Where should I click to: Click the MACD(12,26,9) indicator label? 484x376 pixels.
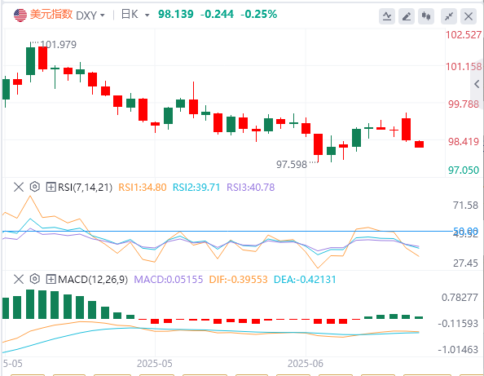click(93, 279)
